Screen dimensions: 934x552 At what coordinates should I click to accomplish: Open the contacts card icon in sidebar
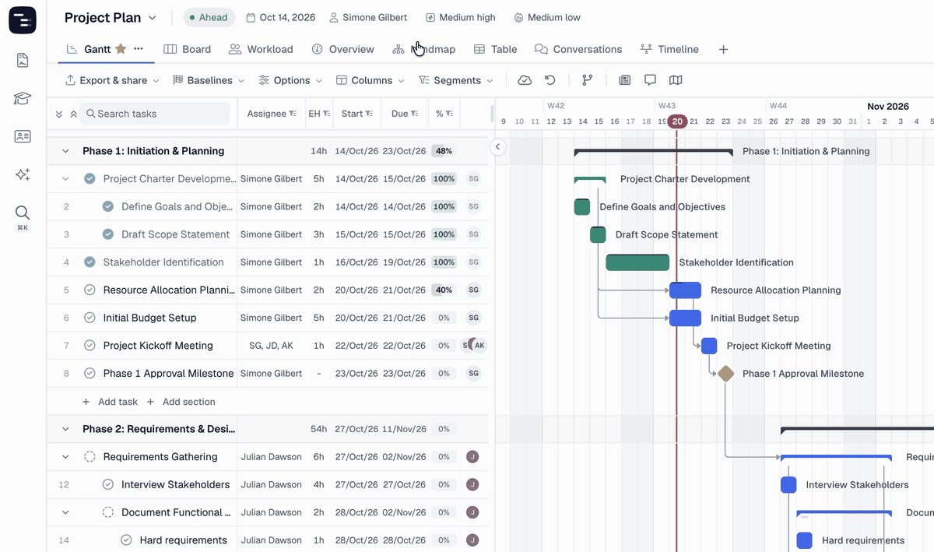(23, 136)
